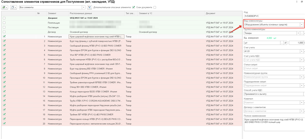
Task: Select row 8 Бурт под фланец б50 ХПВХ
Action: 122,68
